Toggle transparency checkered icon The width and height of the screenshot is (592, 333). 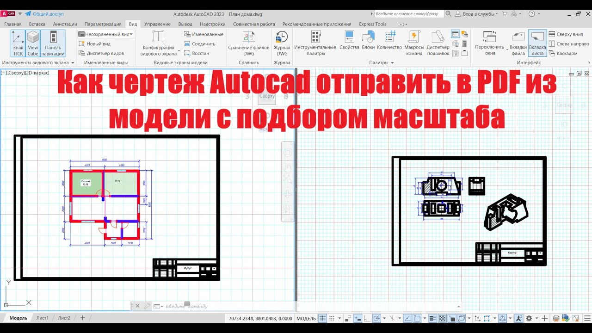442,318
